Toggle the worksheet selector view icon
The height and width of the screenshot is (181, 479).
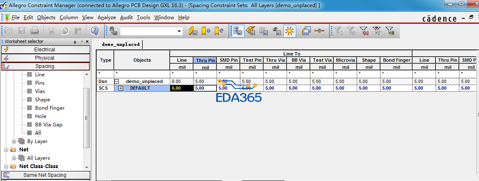point(238,31)
